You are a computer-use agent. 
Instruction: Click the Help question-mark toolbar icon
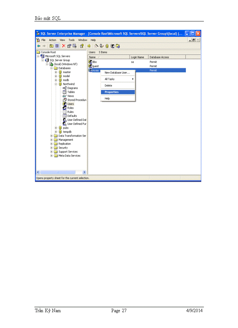(x=81, y=46)
